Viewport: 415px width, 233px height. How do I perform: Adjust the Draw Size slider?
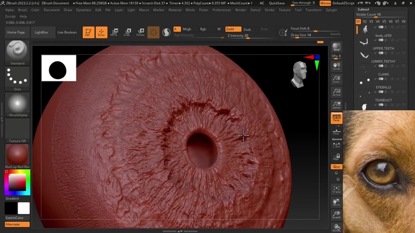click(315, 35)
